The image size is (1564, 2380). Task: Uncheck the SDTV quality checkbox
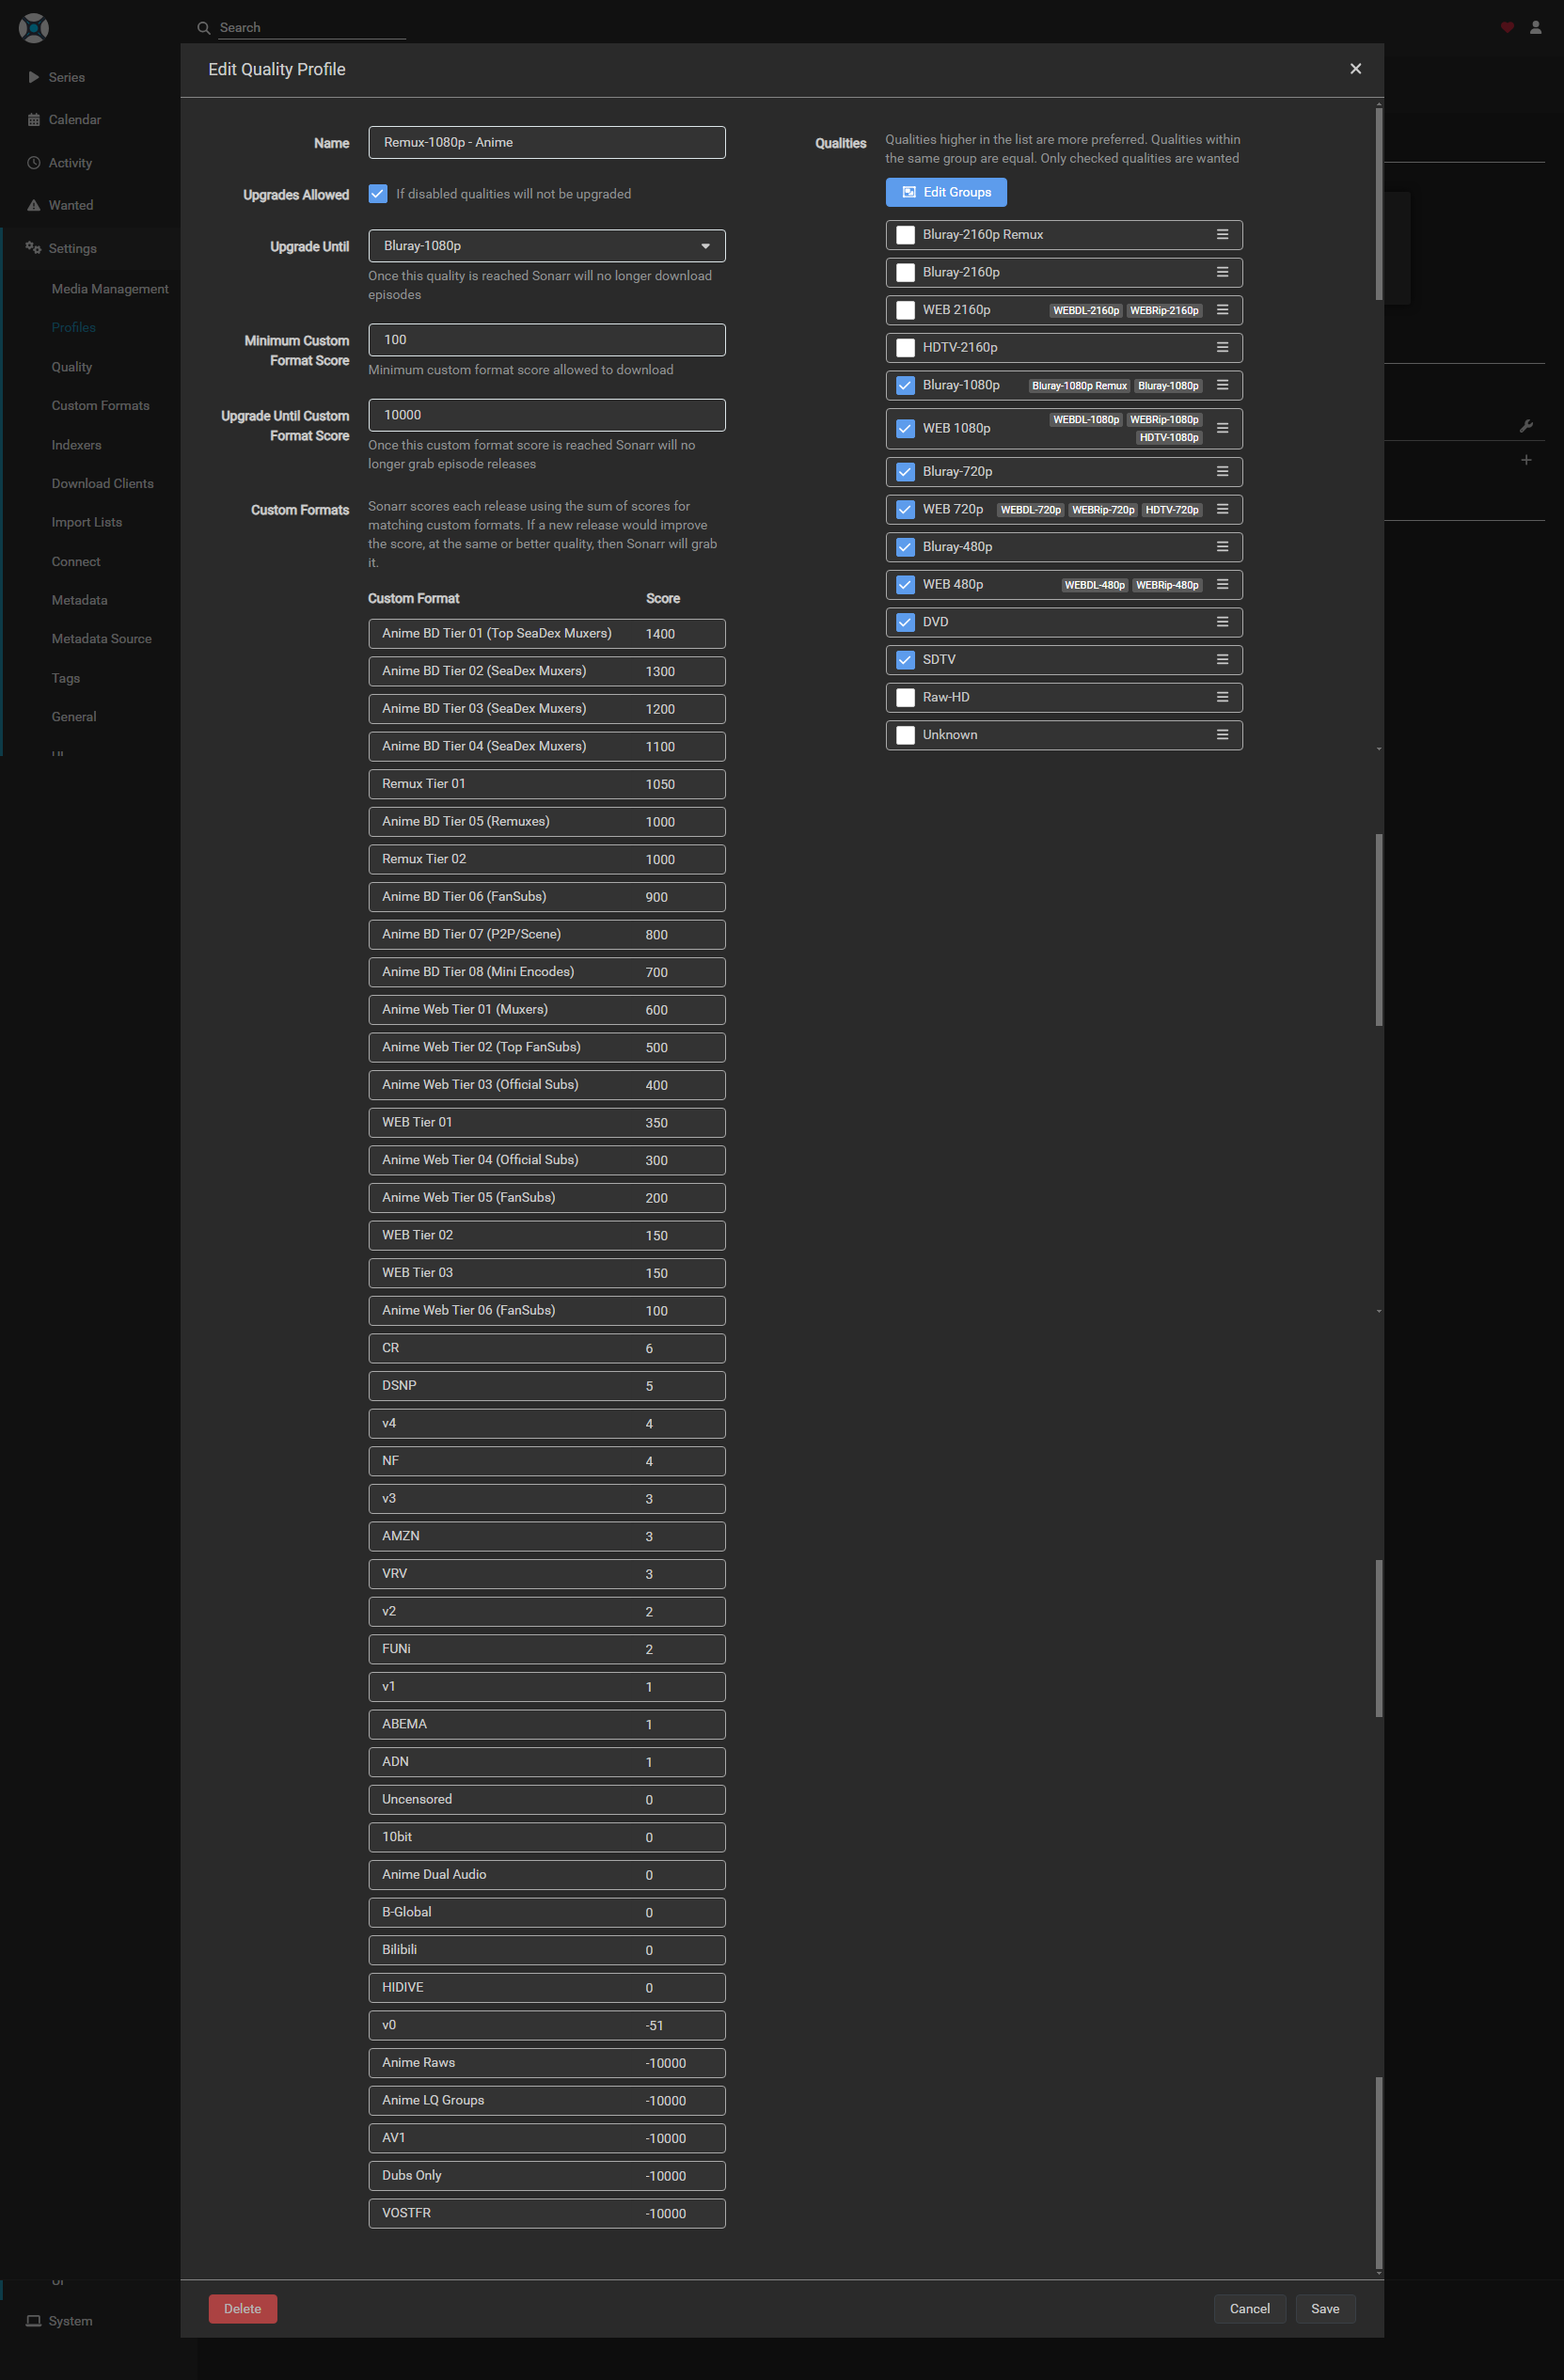coord(905,660)
